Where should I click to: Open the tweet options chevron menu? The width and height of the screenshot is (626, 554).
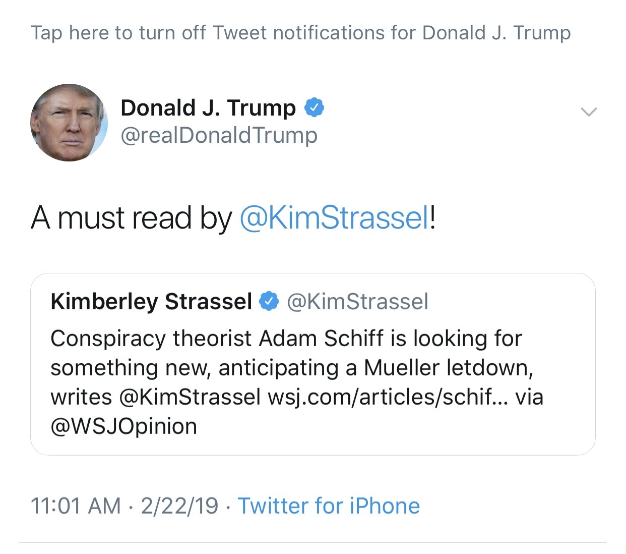pyautogui.click(x=588, y=112)
